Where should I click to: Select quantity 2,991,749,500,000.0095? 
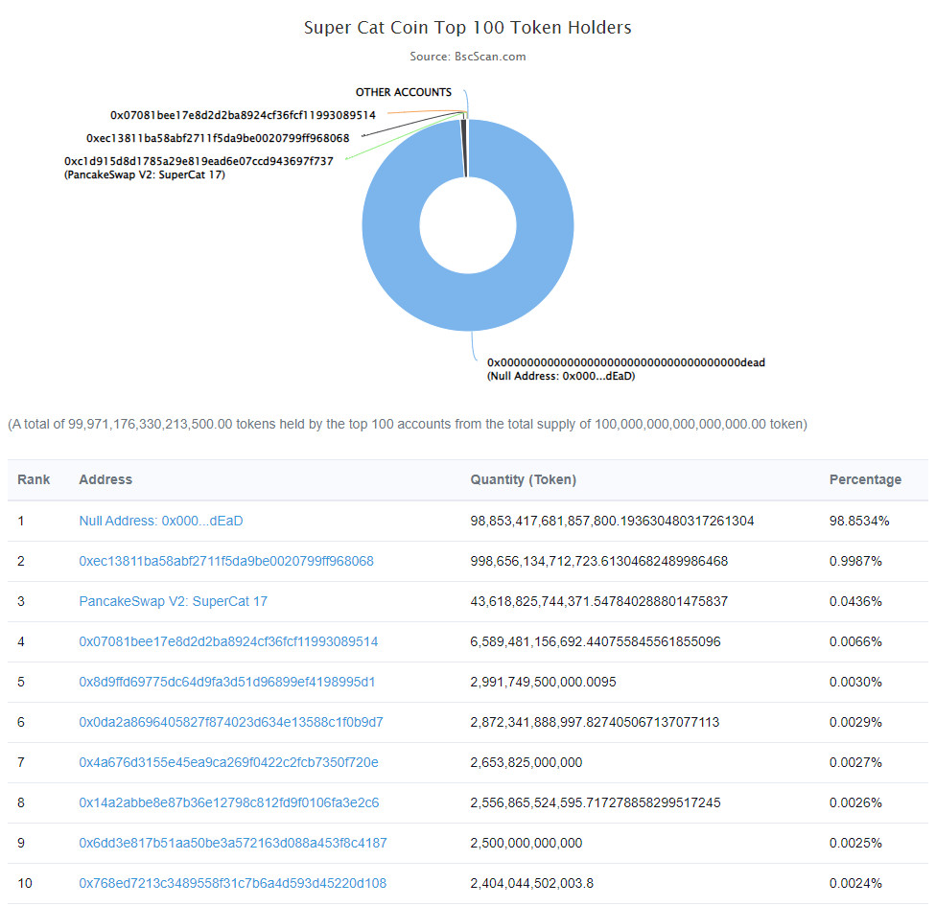click(543, 682)
